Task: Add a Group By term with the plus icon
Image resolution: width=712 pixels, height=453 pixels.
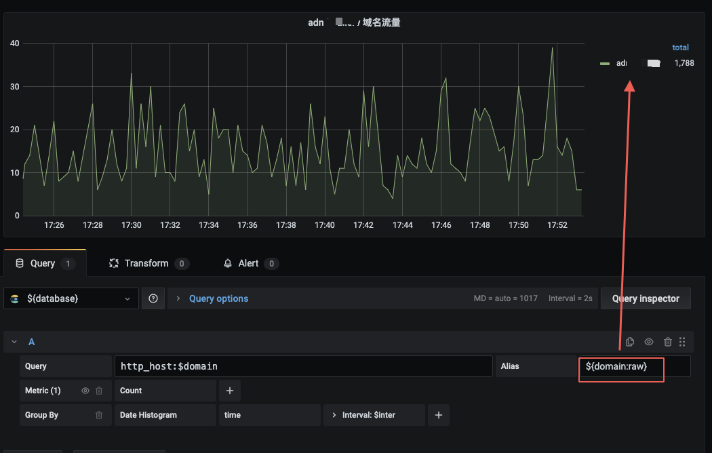Action: pos(438,414)
